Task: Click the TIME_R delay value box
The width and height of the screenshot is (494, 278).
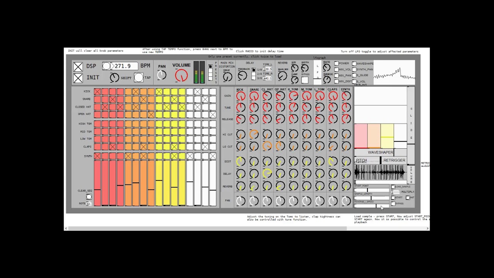Action: point(267,78)
